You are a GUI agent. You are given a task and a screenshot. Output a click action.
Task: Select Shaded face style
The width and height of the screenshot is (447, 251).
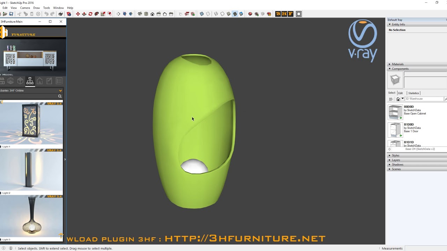click(x=229, y=14)
